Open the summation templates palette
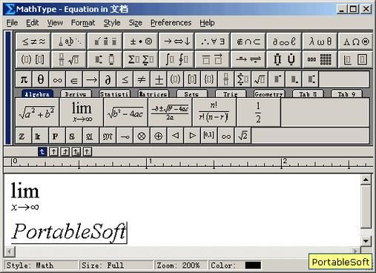The width and height of the screenshot is (376, 273). 141,59
